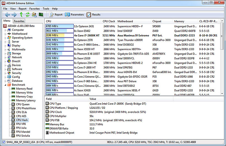
Task: Select the CPU Hash benchmark
Action: point(20,120)
